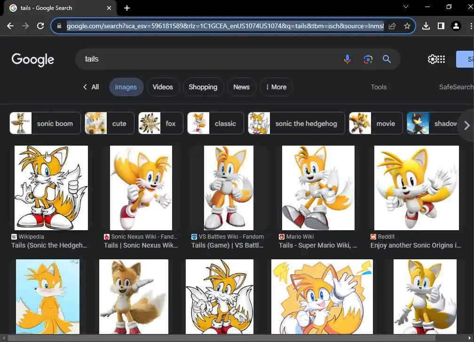Click the blue Sign in button
Screen dimensions: 474x342
tap(465, 59)
